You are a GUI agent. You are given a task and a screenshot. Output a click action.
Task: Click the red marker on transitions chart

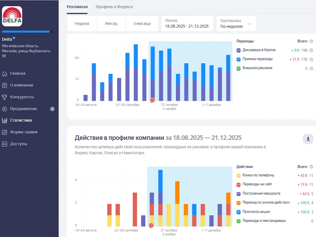click(x=152, y=100)
